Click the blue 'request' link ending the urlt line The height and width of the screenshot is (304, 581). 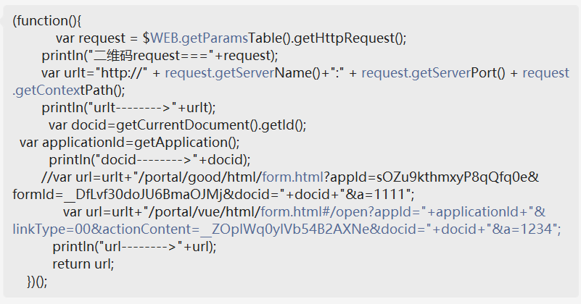(545, 73)
